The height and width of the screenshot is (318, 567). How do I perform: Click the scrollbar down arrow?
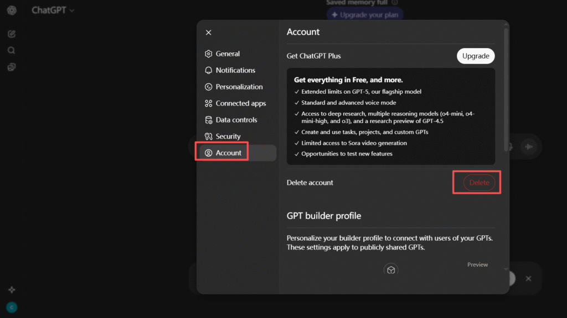point(506,269)
